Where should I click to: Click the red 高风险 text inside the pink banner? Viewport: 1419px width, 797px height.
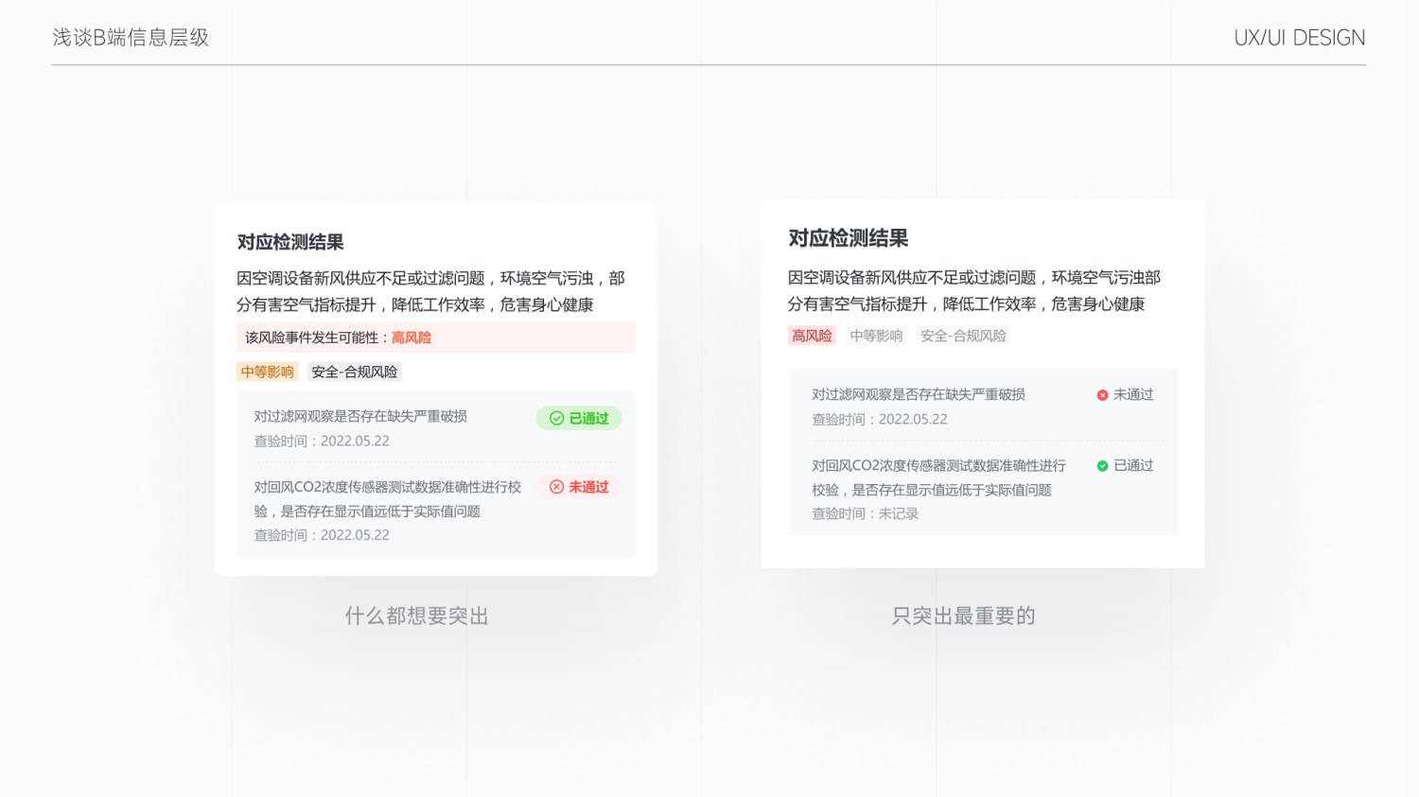(412, 338)
